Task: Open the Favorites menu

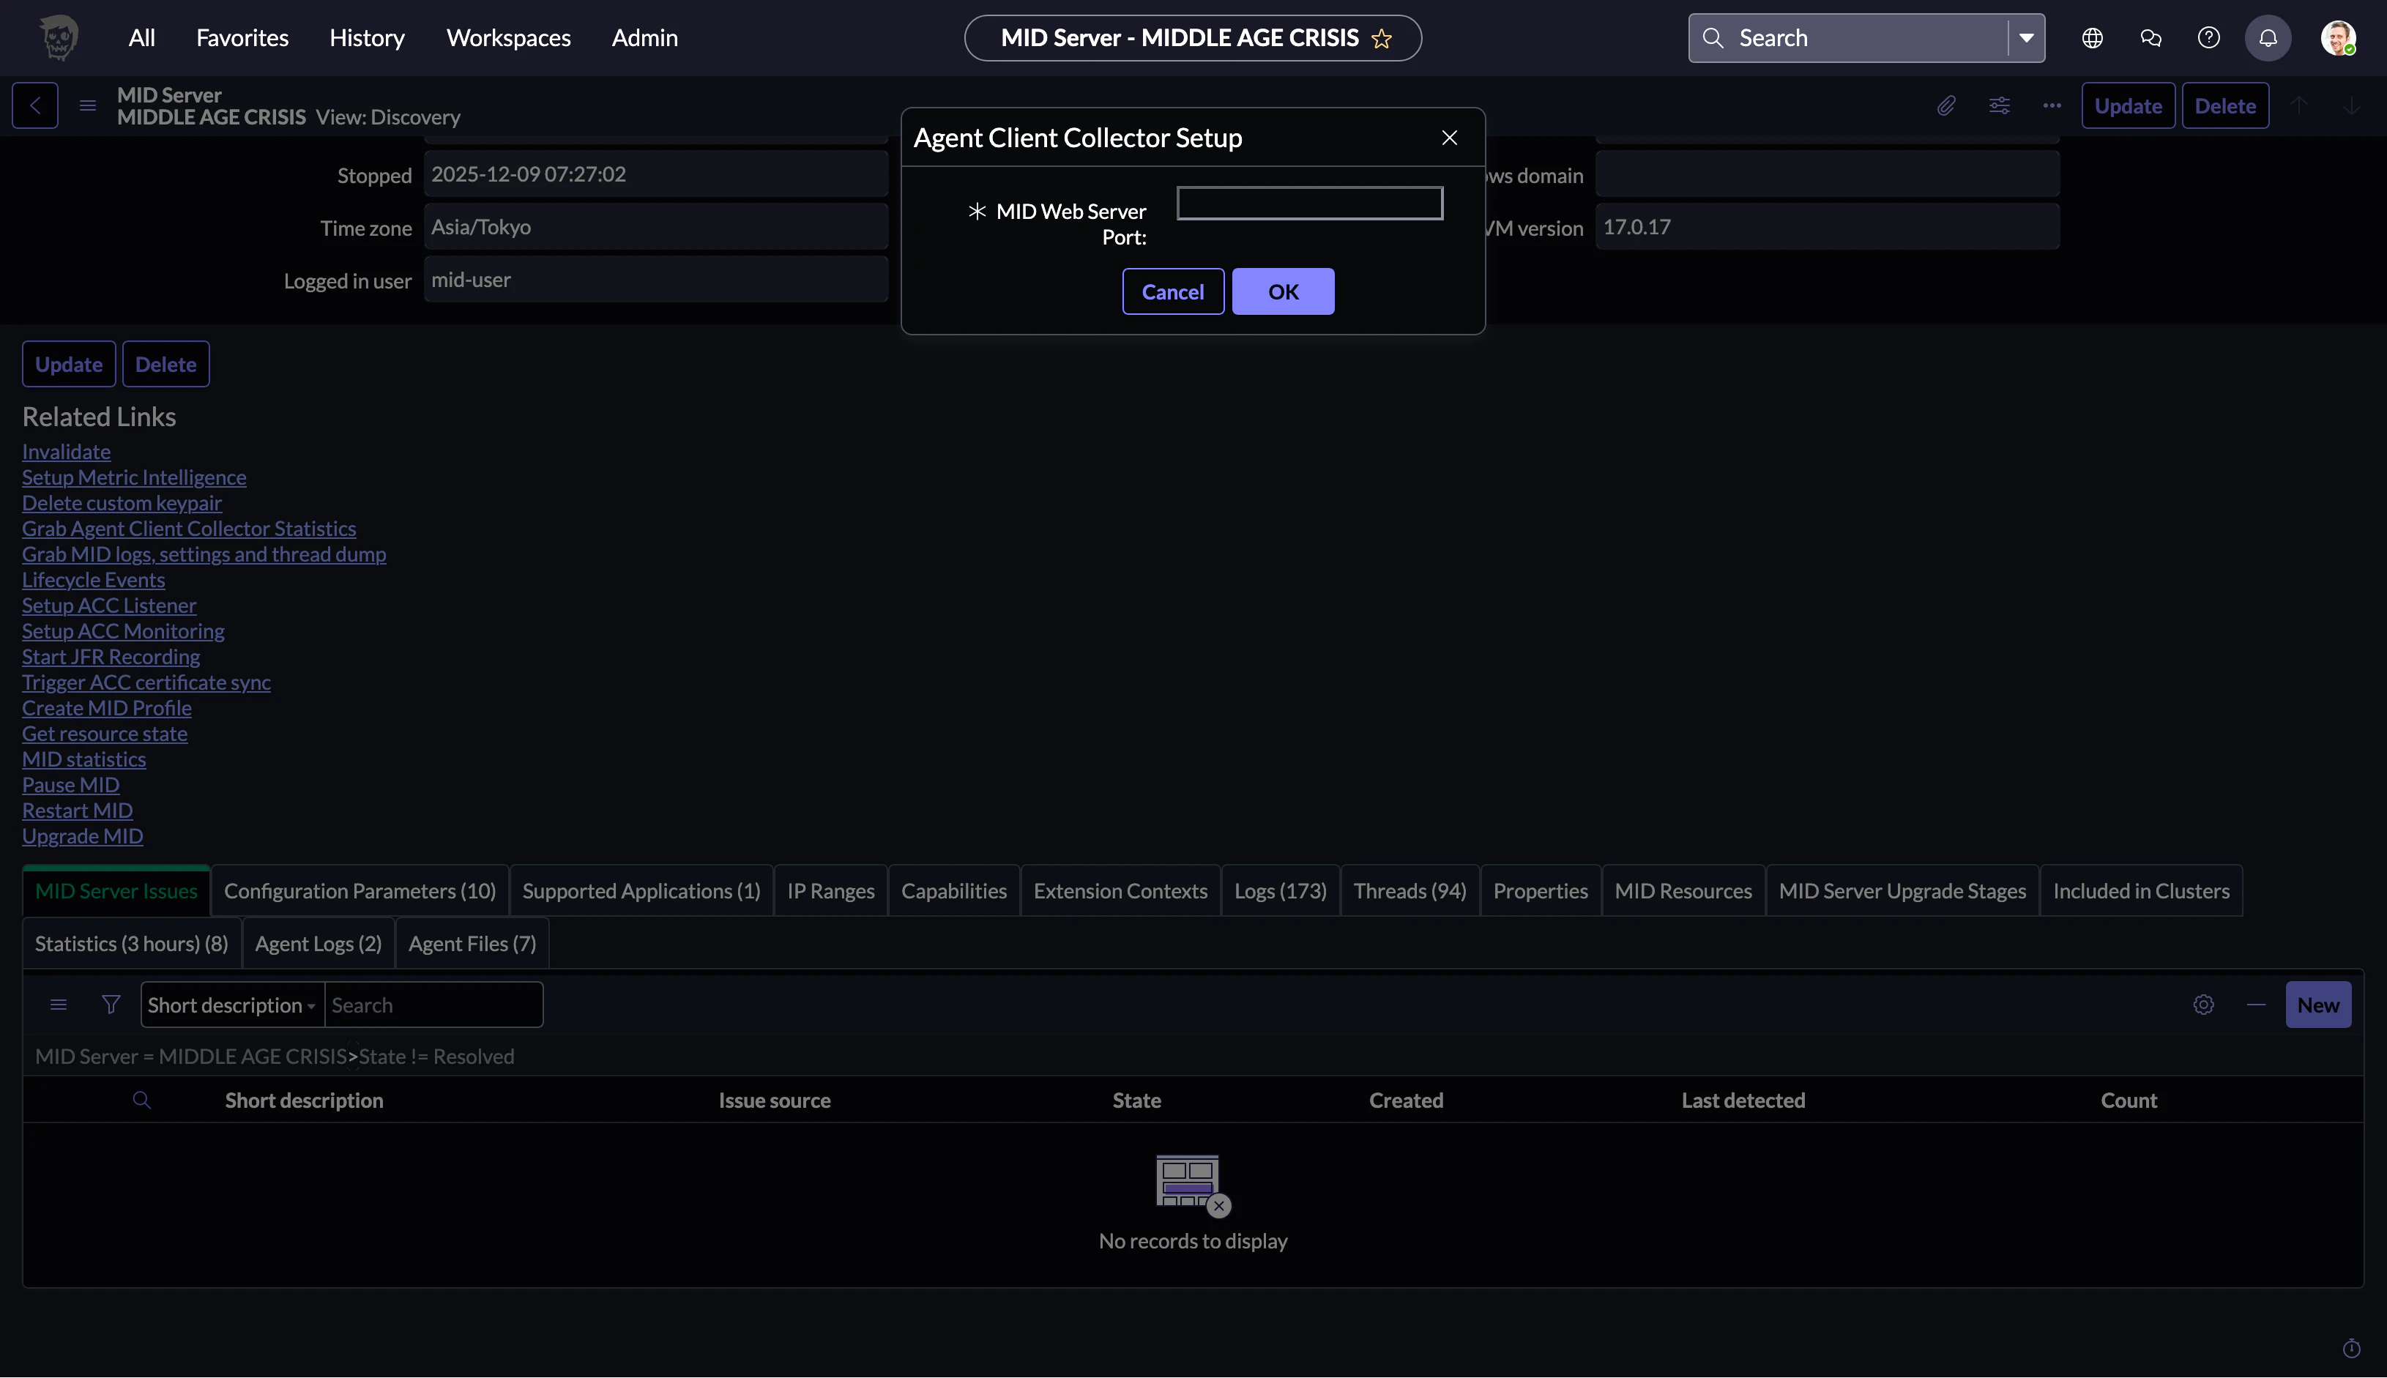Action: pos(242,38)
